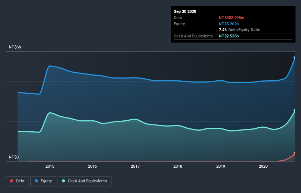The height and width of the screenshot is (193, 301).
Task: Click the 2015 x-axis label
Action: (50, 166)
